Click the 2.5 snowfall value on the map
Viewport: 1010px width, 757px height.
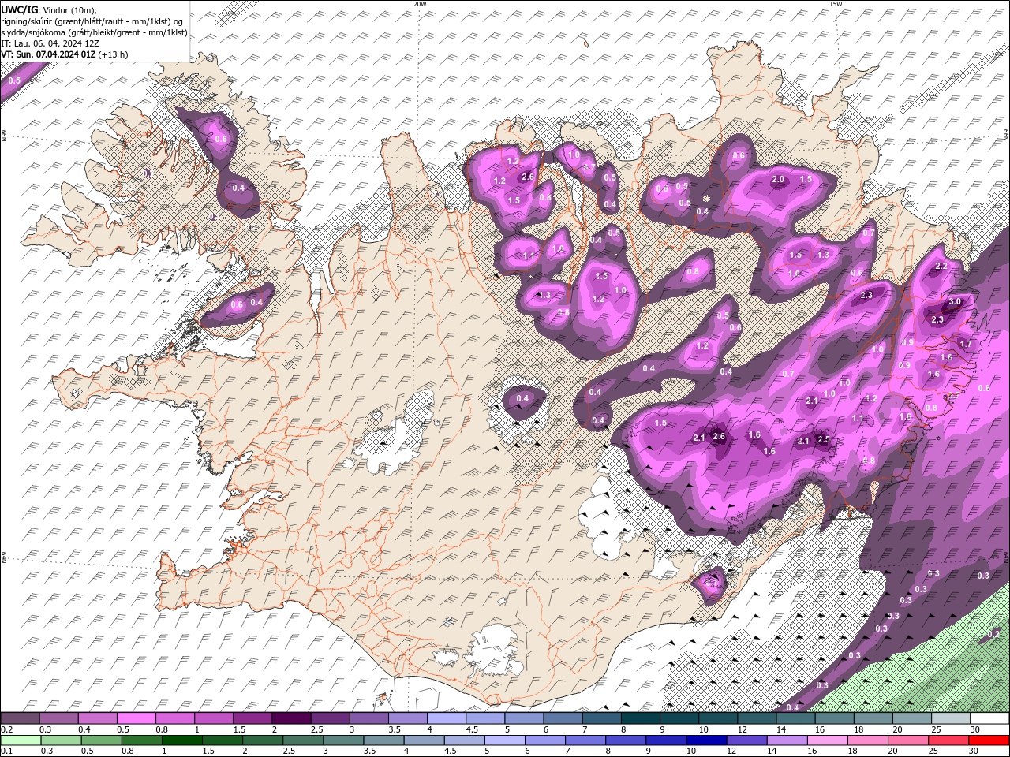tap(824, 439)
